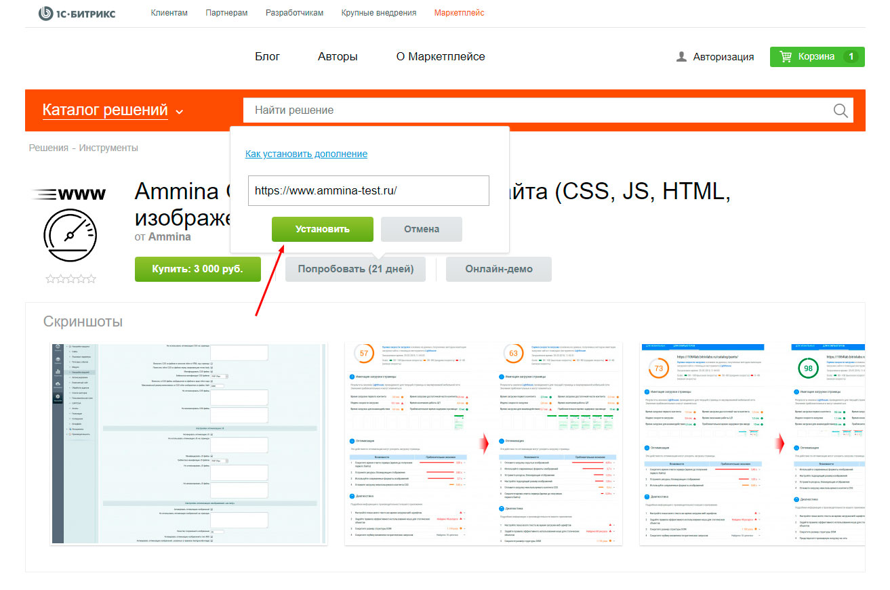Image resolution: width=890 pixels, height=590 pixels.
Task: Click the Решения breadcrumb link
Action: [x=48, y=148]
